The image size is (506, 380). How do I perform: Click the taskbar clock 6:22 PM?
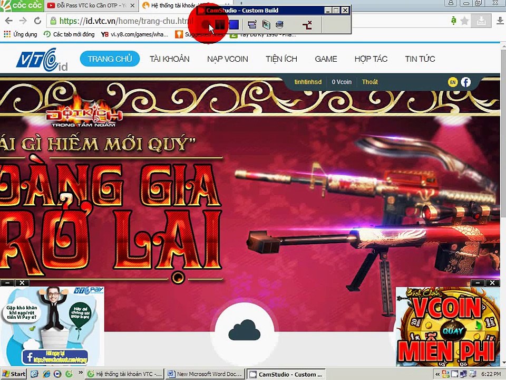pos(491,374)
